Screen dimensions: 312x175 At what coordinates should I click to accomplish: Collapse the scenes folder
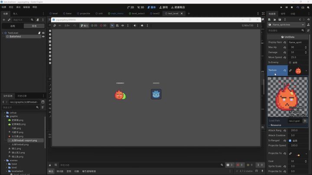tap(5, 160)
